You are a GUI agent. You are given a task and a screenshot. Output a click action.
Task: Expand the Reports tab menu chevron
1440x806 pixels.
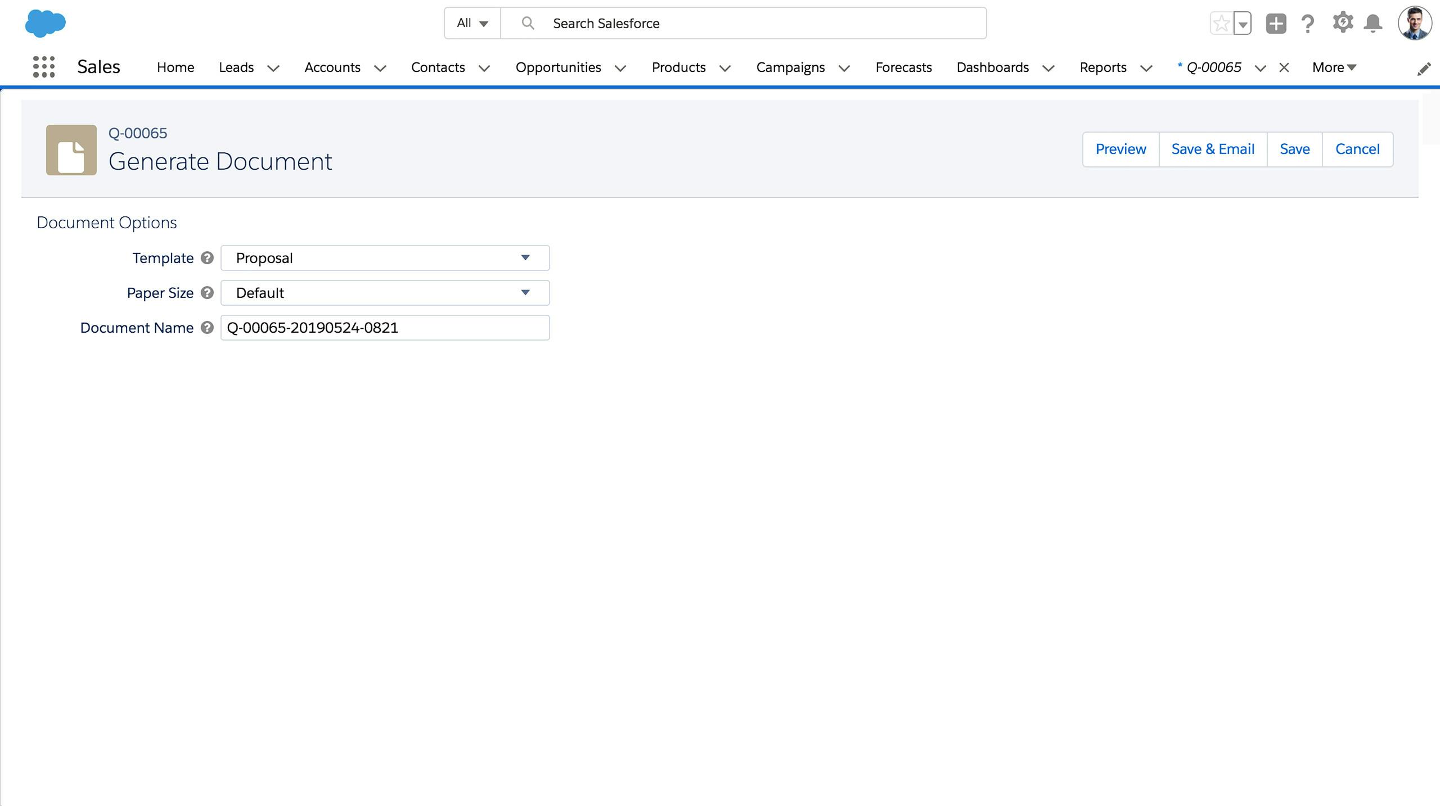click(1146, 68)
